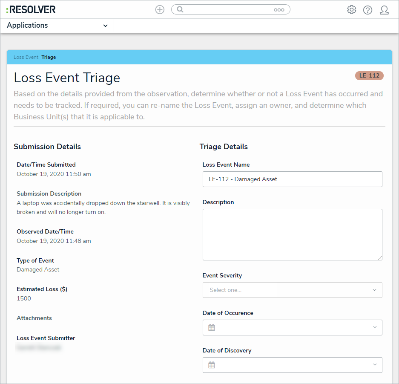The image size is (399, 384).
Task: Click the Loss Event Name field
Action: (293, 179)
